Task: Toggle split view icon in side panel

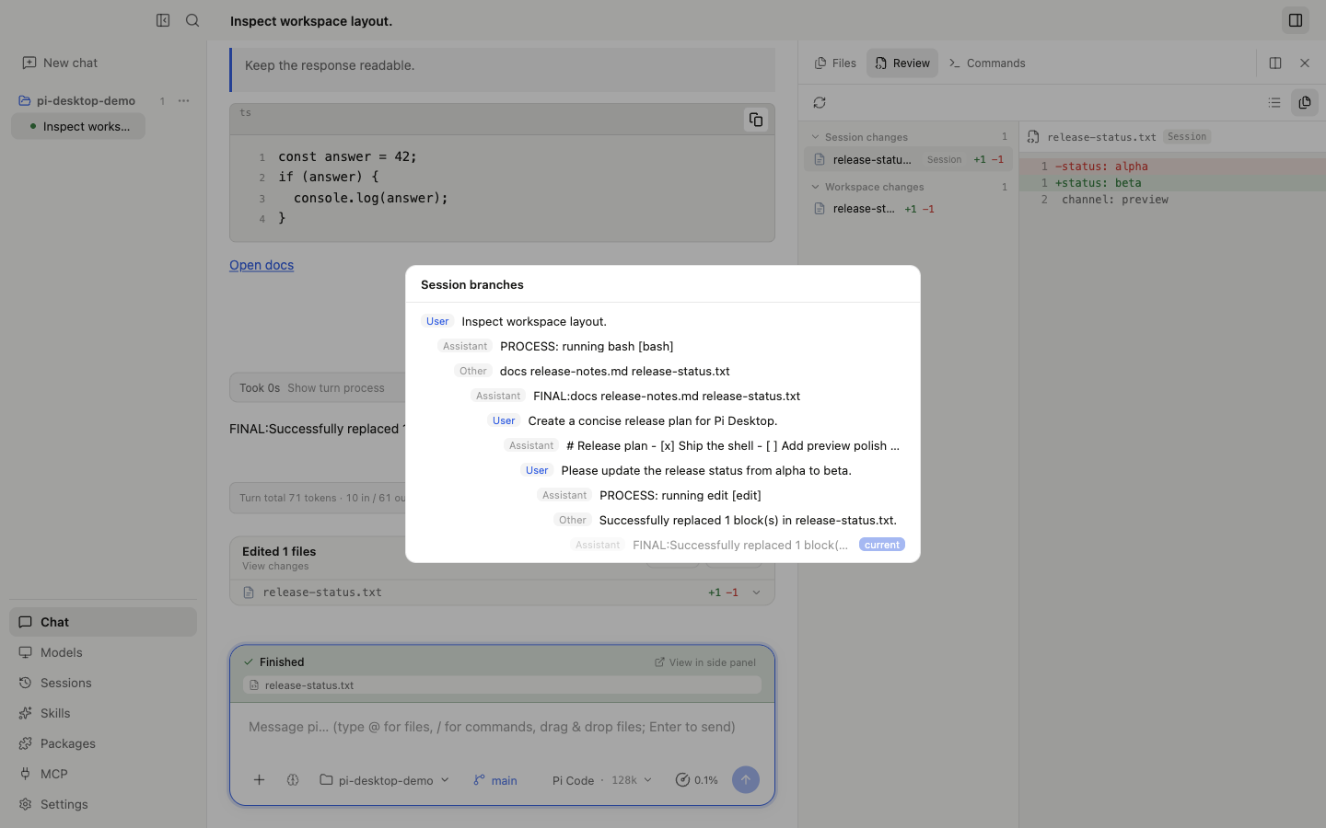Action: coord(1275,63)
